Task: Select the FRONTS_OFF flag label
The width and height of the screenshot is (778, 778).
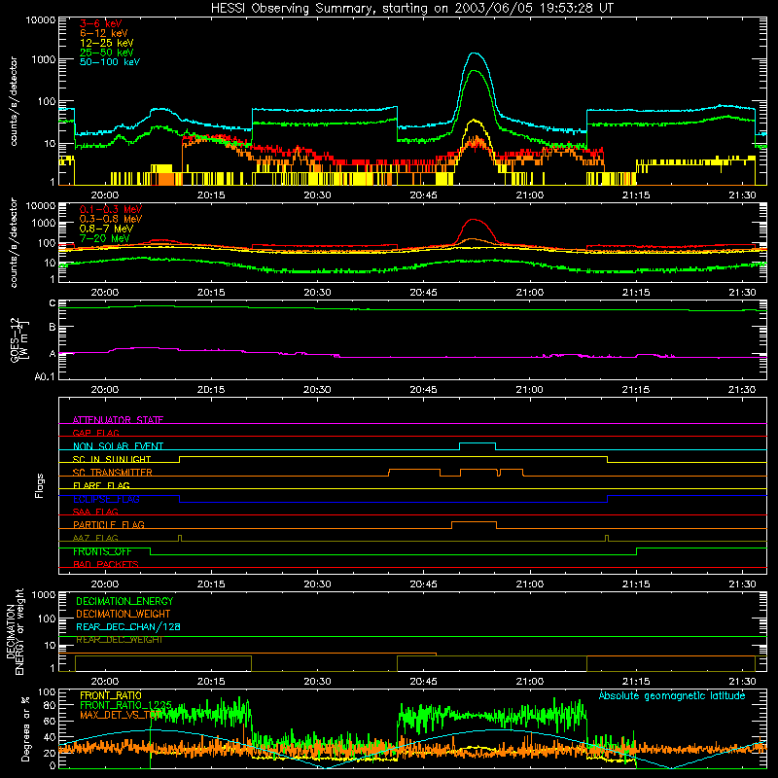Action: pos(102,551)
